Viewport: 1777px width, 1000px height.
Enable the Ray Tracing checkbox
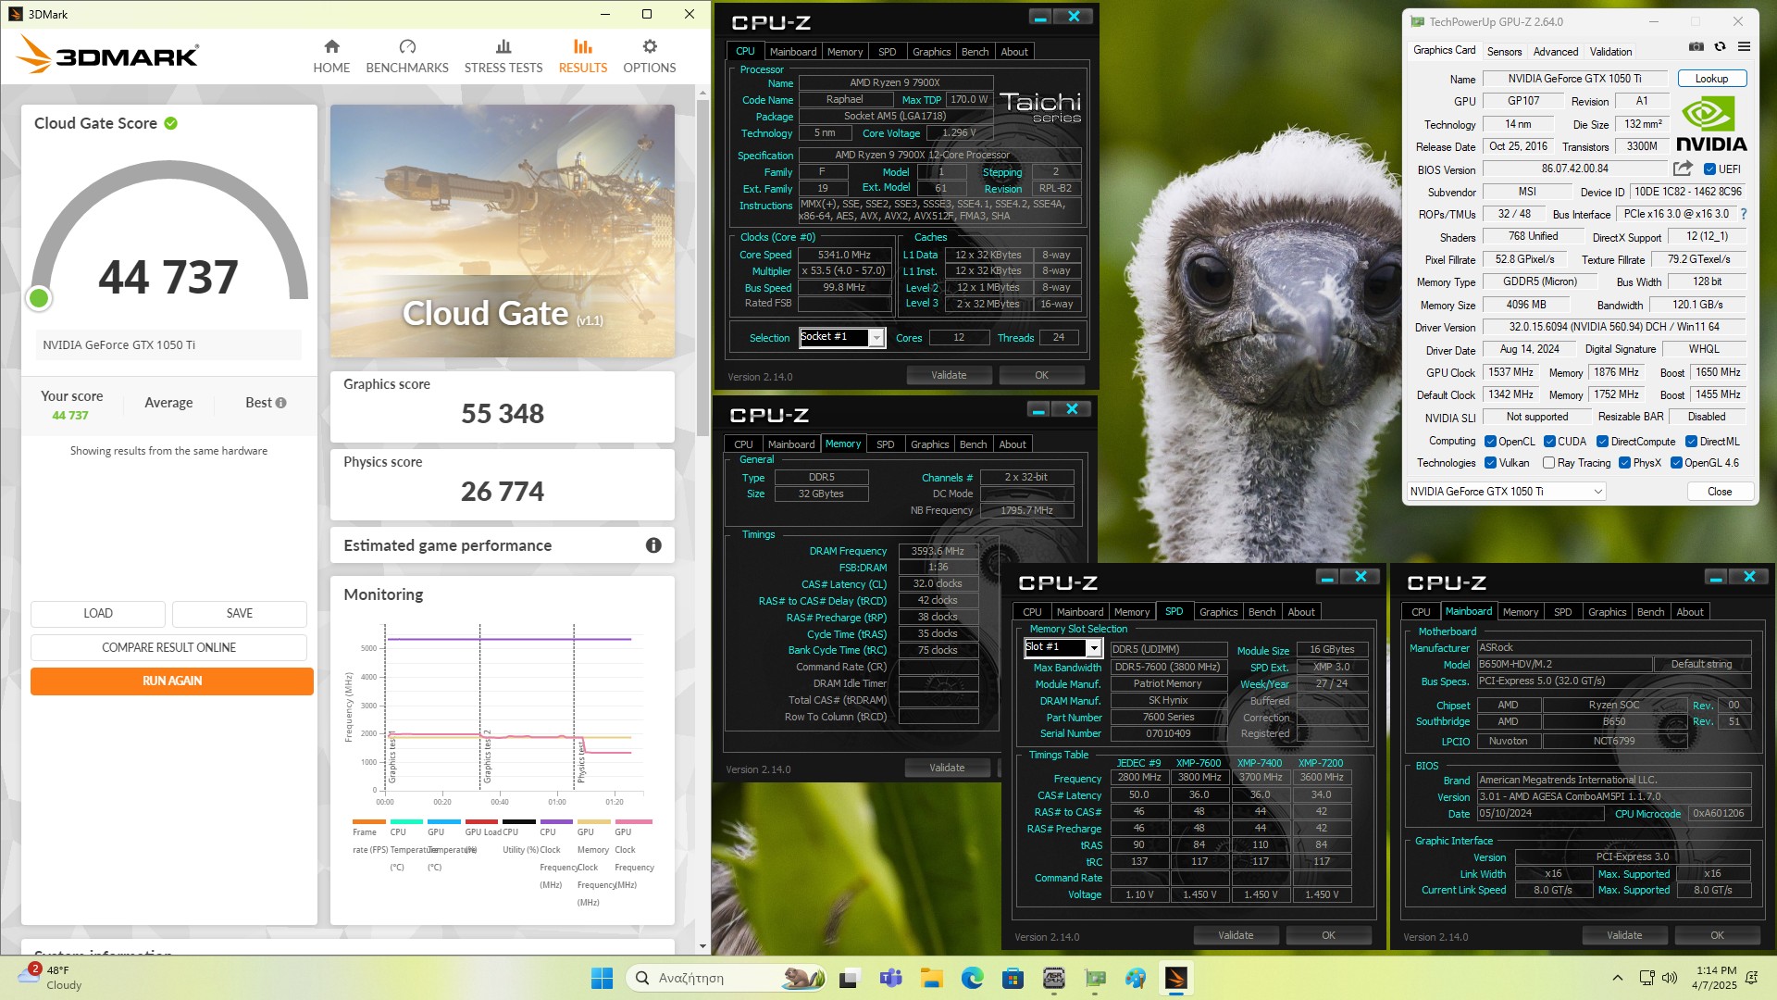[1548, 463]
